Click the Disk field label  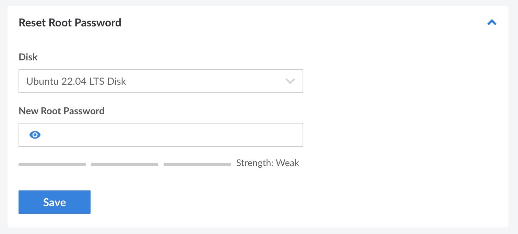(x=28, y=57)
